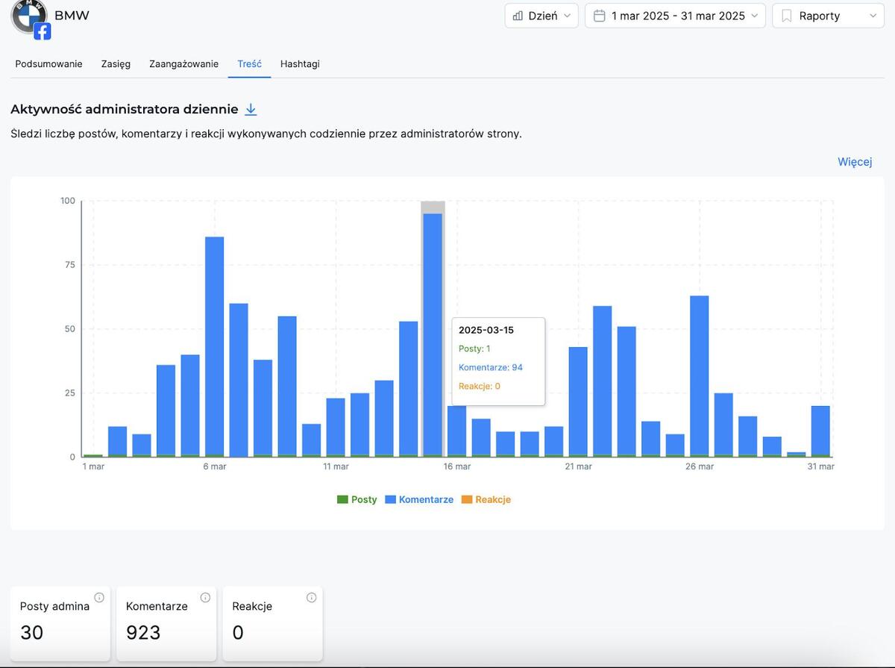Open the Dzień granularity dropdown
The height and width of the screenshot is (668, 895).
(541, 16)
